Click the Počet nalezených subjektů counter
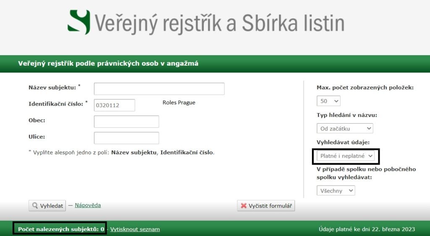430x236 pixels. pos(60,229)
